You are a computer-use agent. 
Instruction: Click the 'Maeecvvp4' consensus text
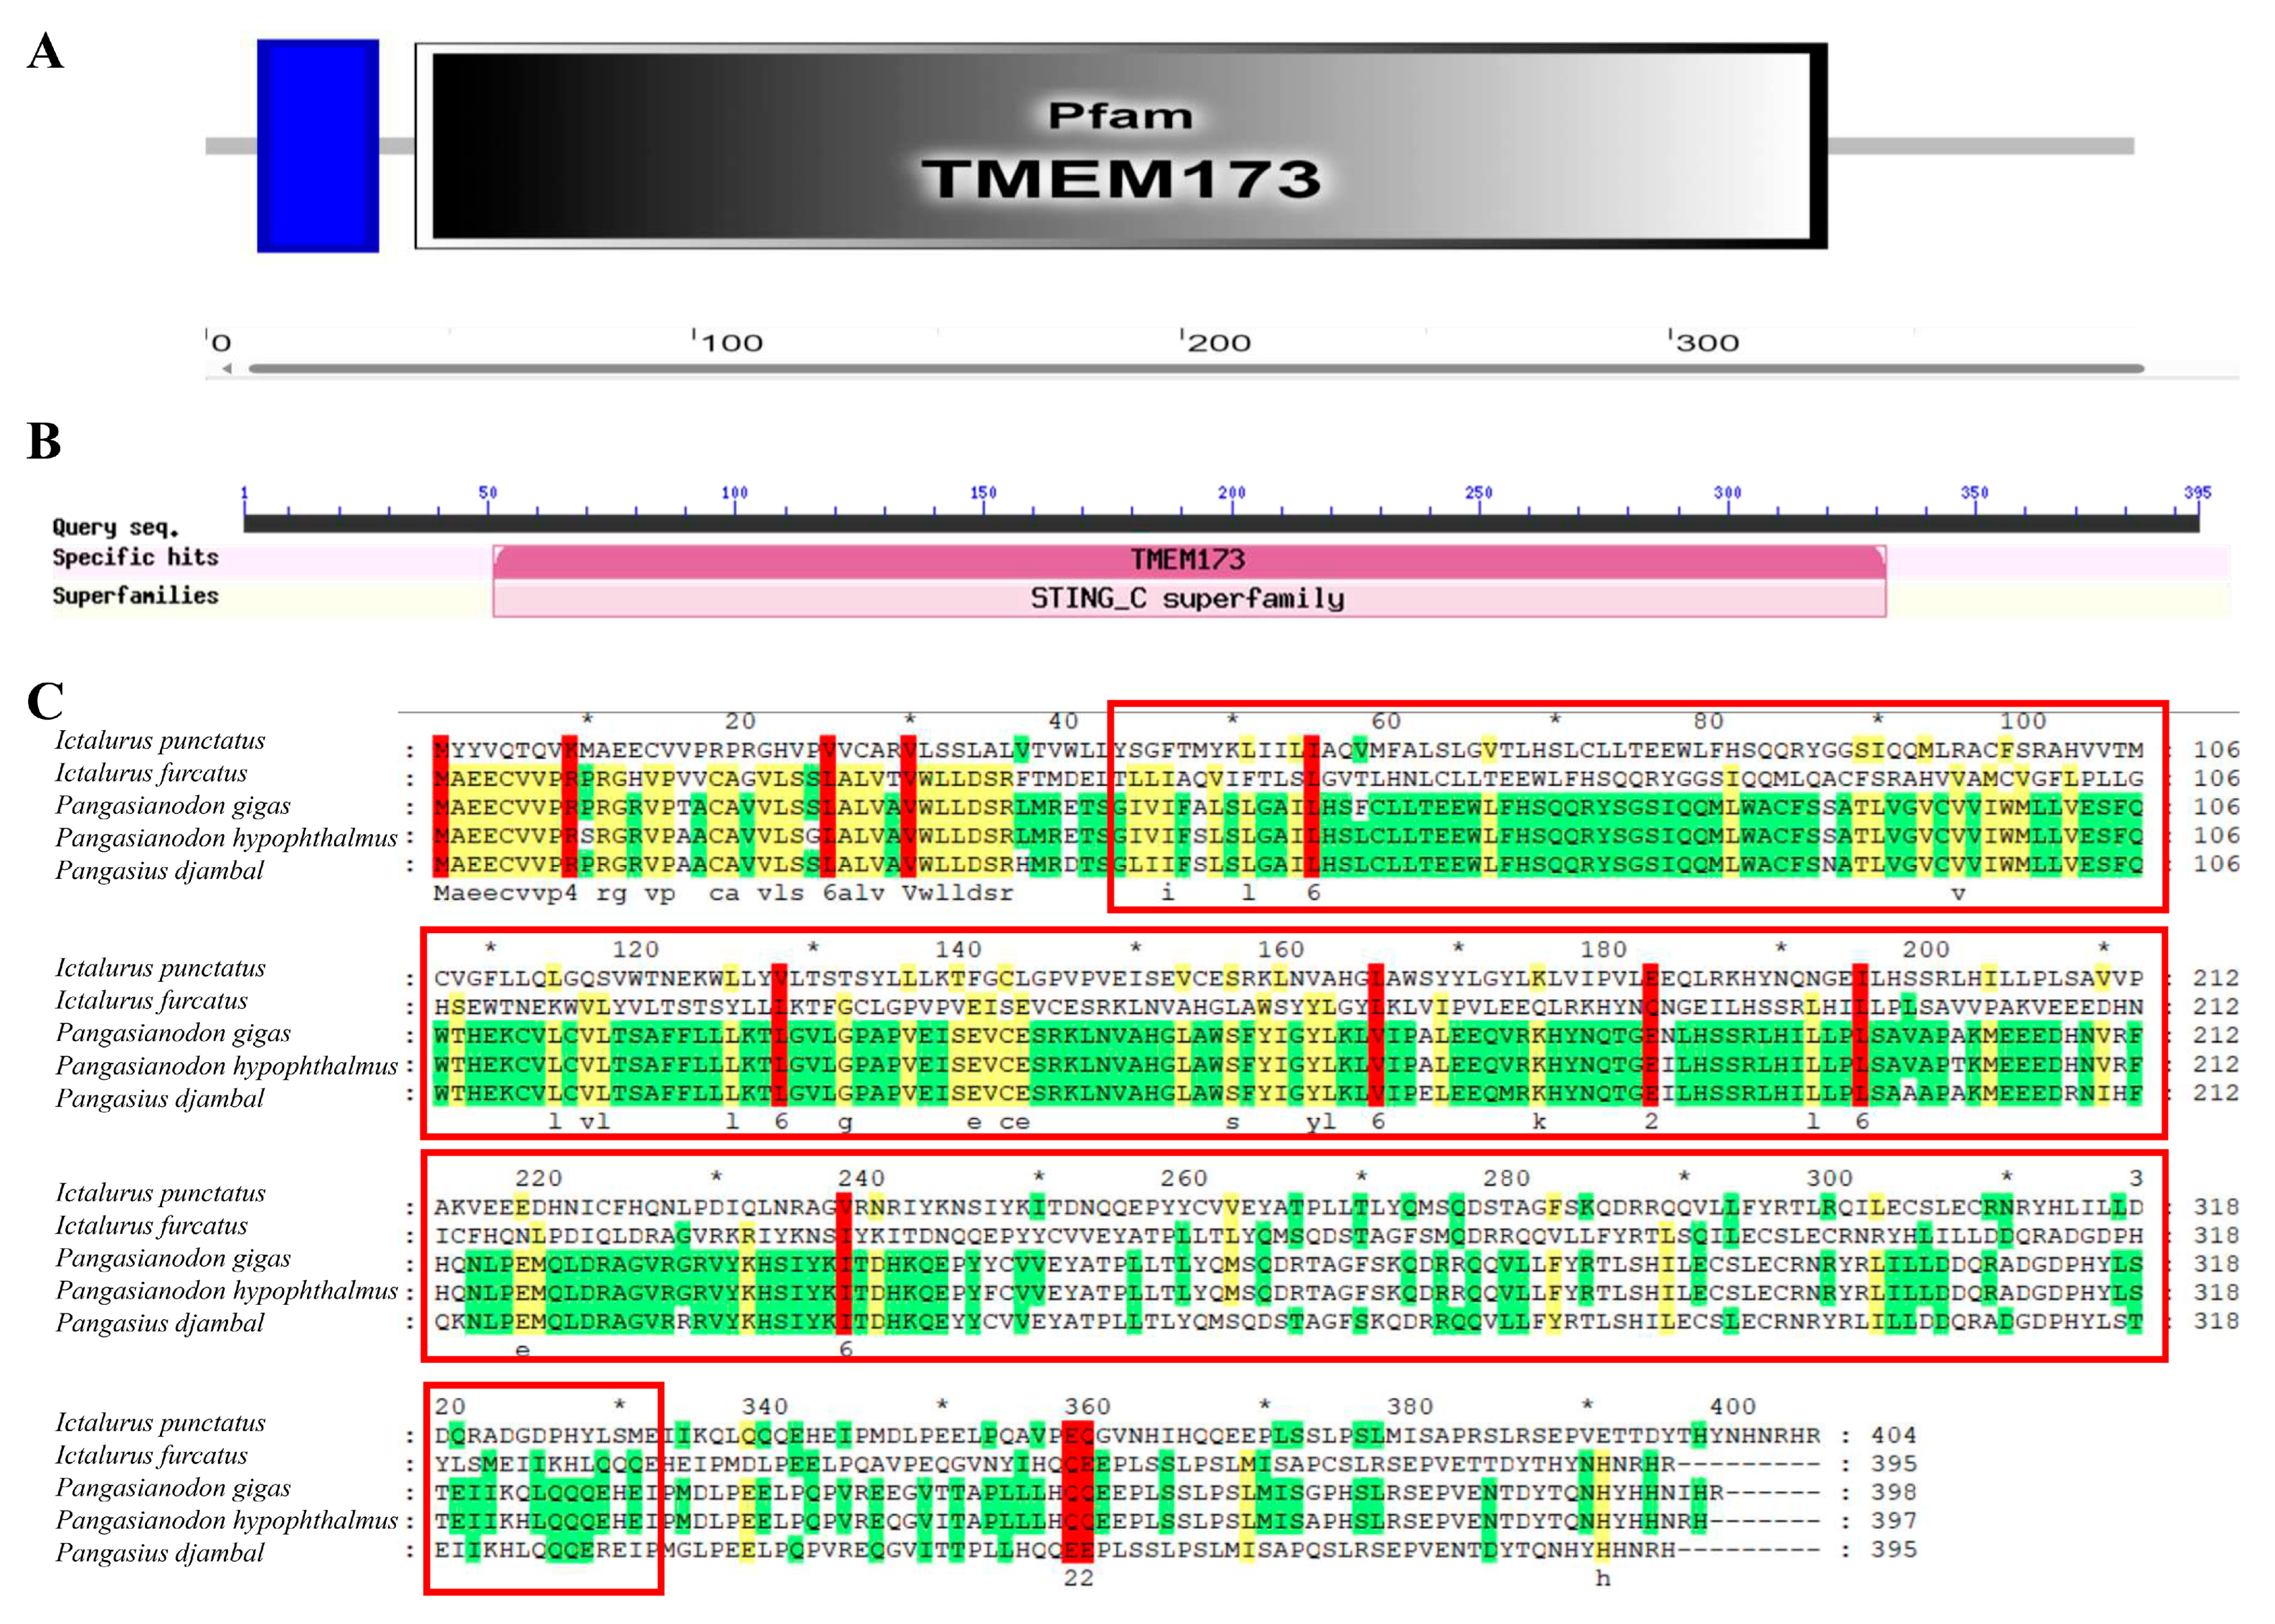tap(505, 893)
